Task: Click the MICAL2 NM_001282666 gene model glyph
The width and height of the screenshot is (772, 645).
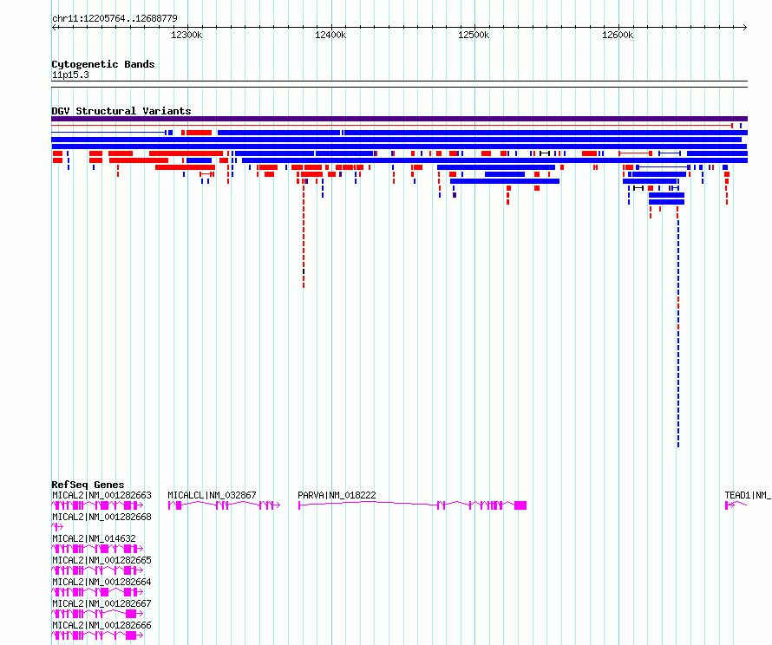Action: (x=97, y=635)
